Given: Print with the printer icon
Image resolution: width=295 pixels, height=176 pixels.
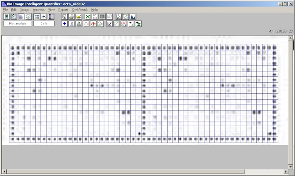Looking at the screenshot, I should pyautogui.click(x=72, y=16).
